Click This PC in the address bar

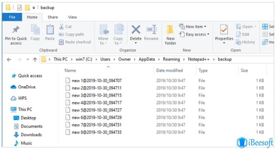(60, 59)
